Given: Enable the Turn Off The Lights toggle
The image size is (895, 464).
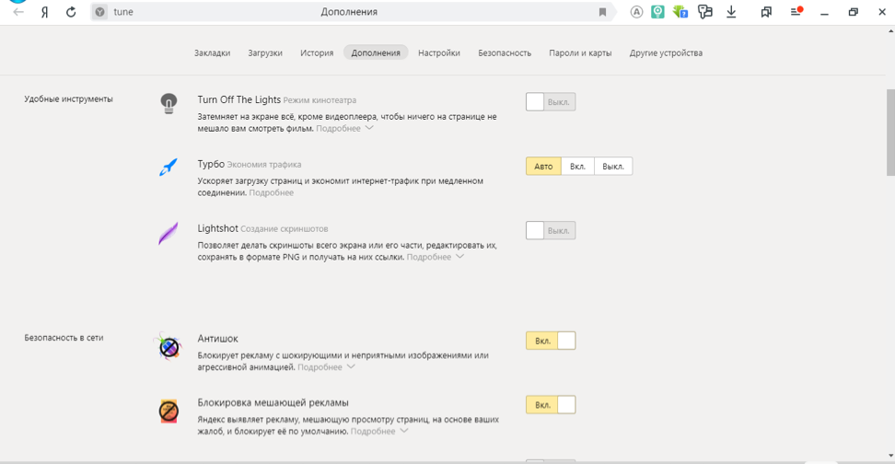Looking at the screenshot, I should tap(550, 102).
